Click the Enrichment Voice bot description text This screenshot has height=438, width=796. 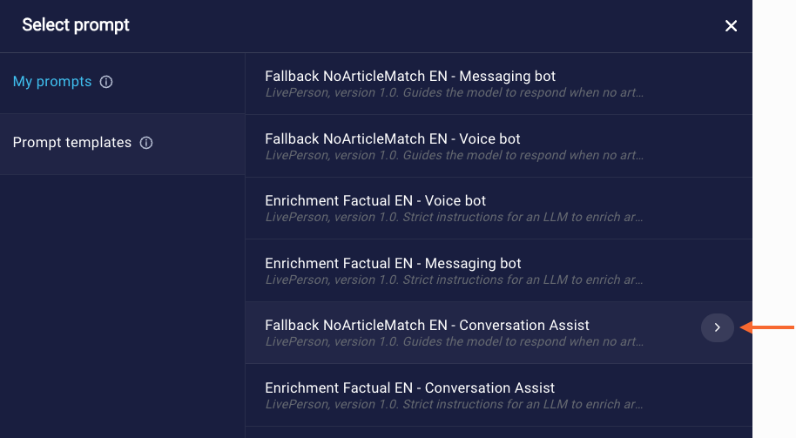coord(455,217)
